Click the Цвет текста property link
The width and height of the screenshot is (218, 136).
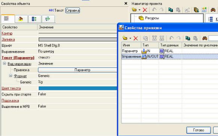point(11,88)
